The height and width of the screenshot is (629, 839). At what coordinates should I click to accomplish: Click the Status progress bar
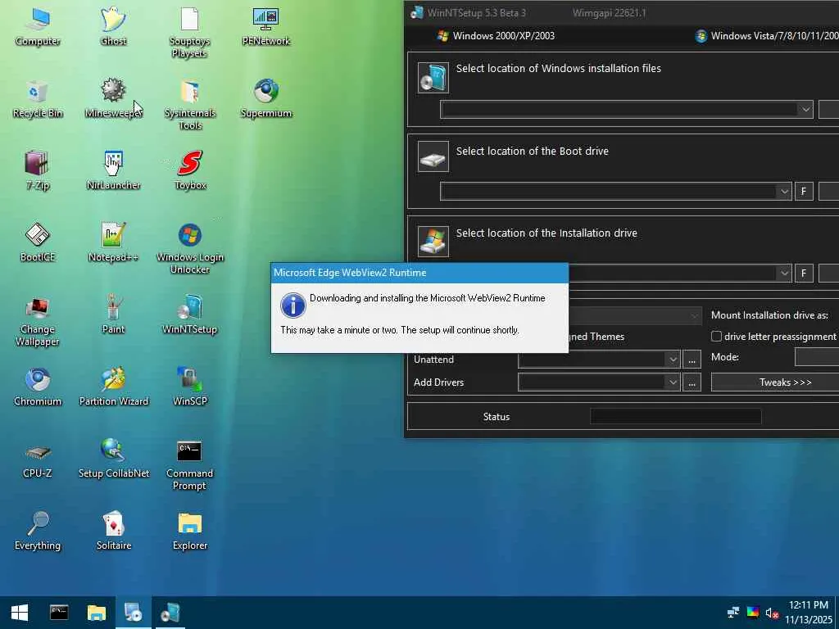pos(675,416)
